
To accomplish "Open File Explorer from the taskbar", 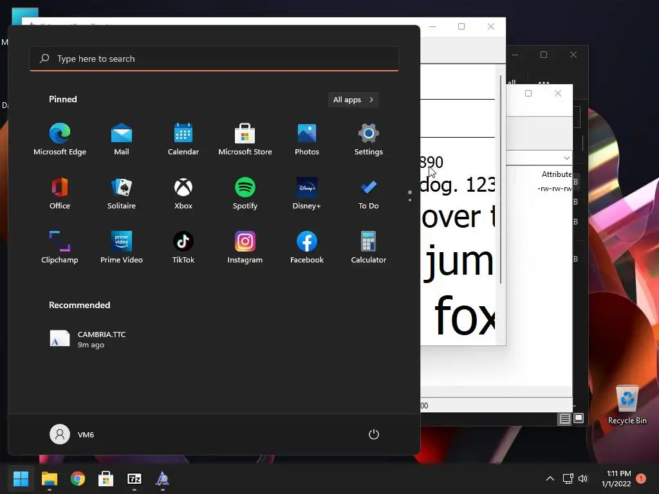I will point(49,479).
